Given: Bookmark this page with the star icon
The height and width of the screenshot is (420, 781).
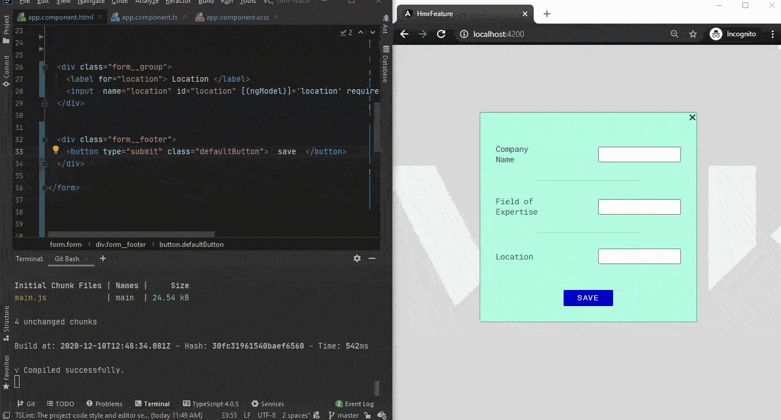Looking at the screenshot, I should [x=693, y=34].
